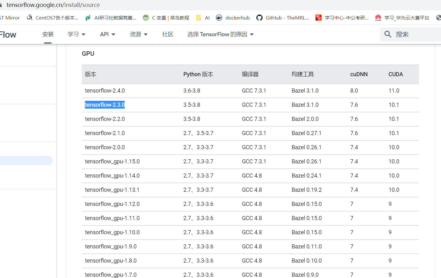Viewport: 441px width, 278px height.
Task: Open the dockerhub bookmark icon
Action: [x=219, y=18]
